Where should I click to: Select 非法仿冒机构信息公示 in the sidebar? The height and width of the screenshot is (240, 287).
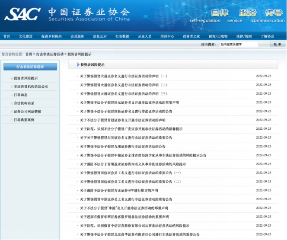[31, 86]
